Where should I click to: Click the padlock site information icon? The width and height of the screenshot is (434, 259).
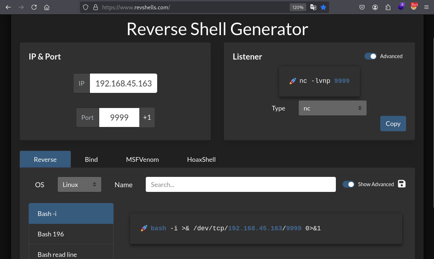pyautogui.click(x=95, y=7)
